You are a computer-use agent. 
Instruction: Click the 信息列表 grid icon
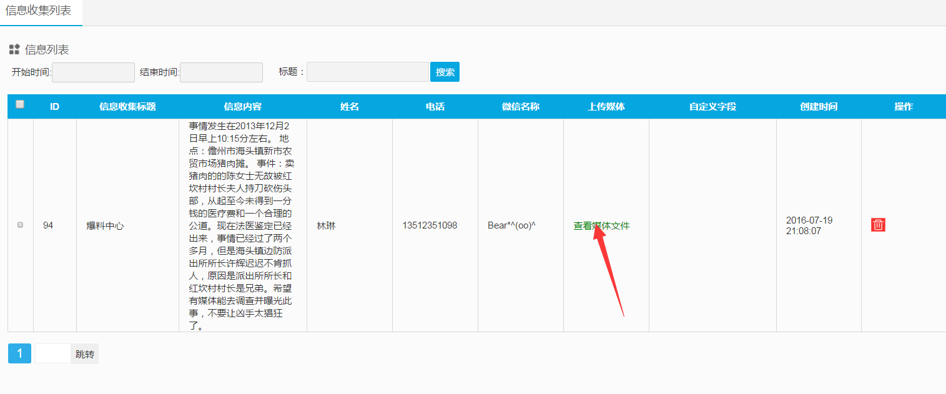(x=14, y=49)
